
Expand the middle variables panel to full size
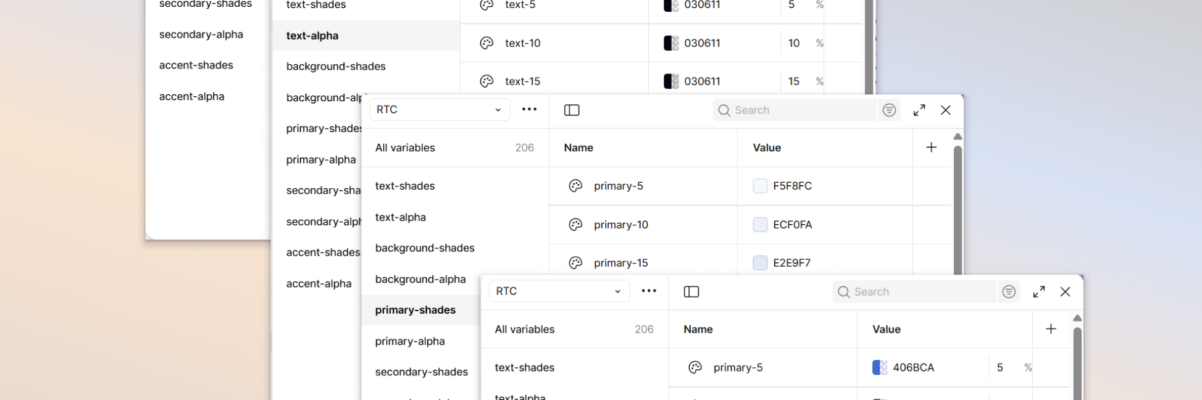[x=919, y=110]
